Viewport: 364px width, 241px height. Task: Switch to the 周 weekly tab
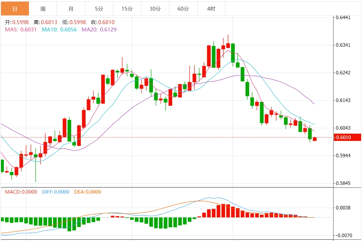coord(43,9)
